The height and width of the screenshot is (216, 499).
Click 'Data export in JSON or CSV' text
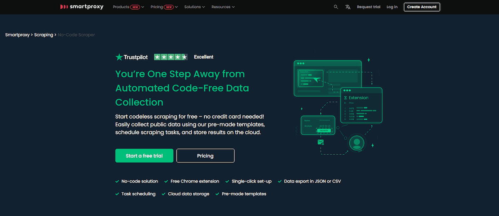(313, 181)
